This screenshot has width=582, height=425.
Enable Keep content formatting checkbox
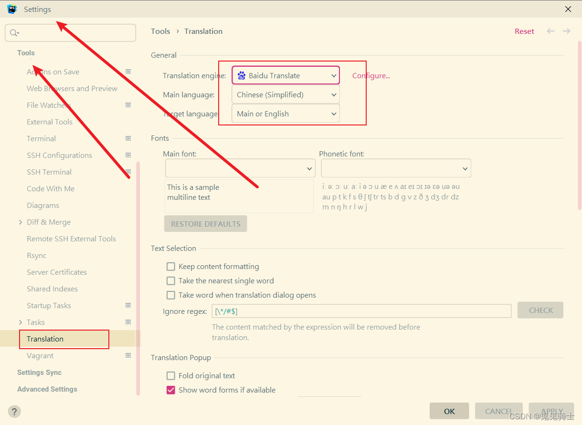click(171, 266)
